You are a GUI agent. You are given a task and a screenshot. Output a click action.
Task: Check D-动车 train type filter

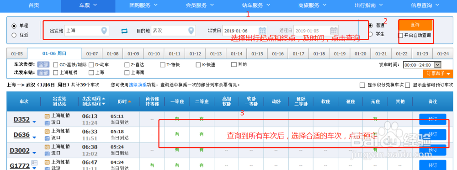tap(91, 65)
